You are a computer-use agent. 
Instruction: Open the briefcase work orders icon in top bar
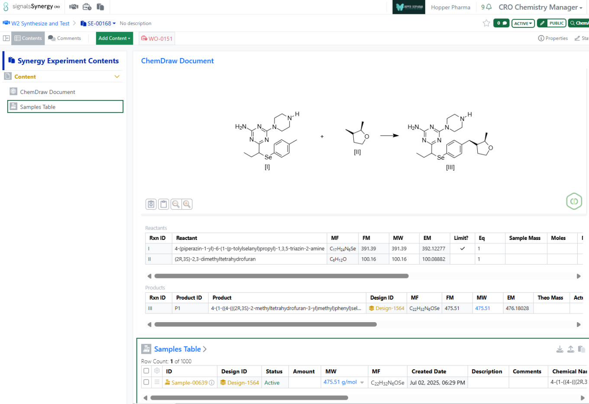(87, 7)
